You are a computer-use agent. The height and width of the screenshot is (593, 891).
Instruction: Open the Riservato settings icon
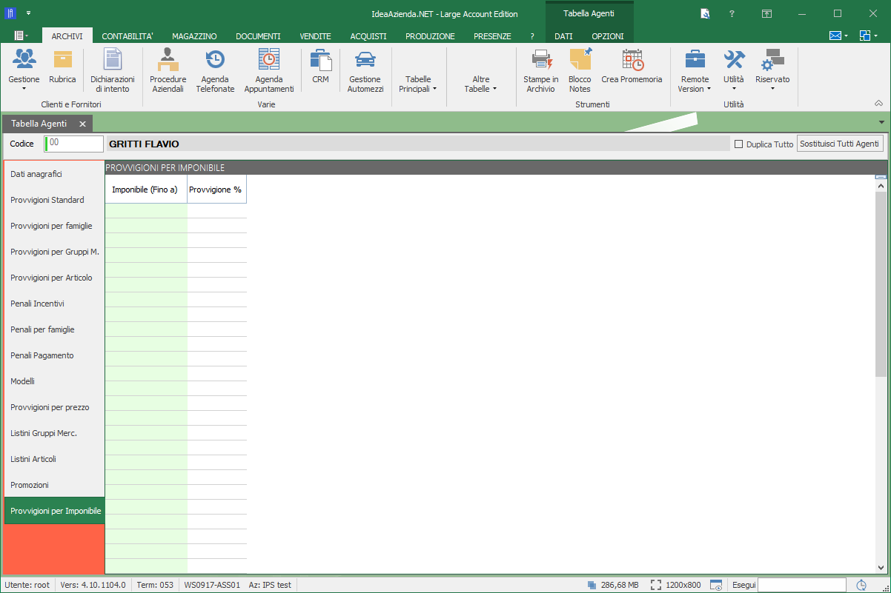(772, 59)
